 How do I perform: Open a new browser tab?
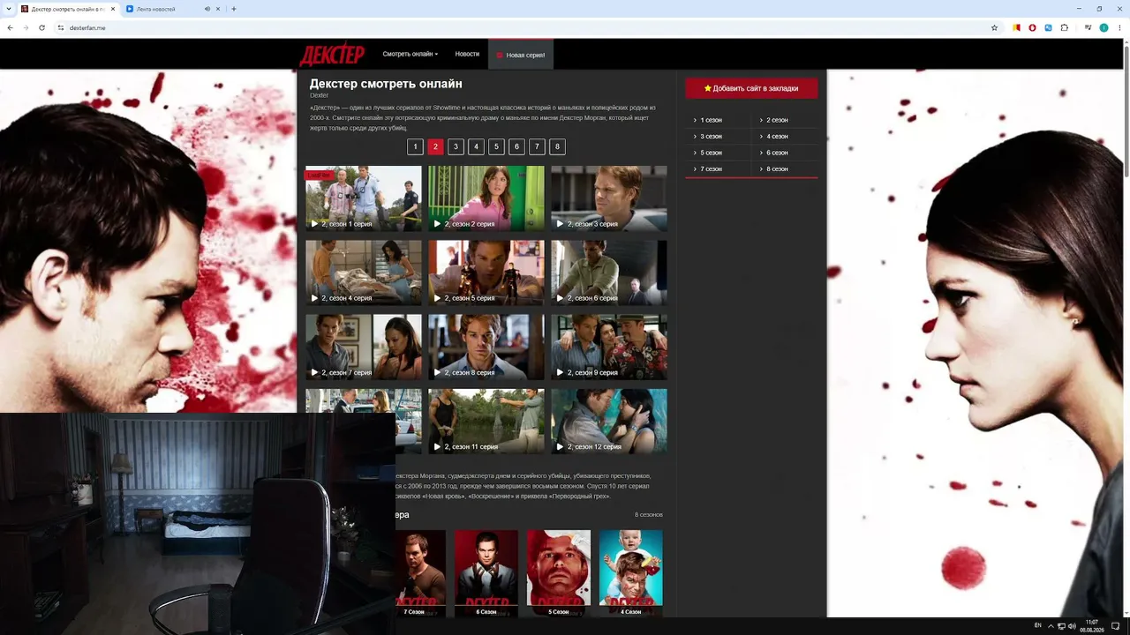pyautogui.click(x=234, y=9)
